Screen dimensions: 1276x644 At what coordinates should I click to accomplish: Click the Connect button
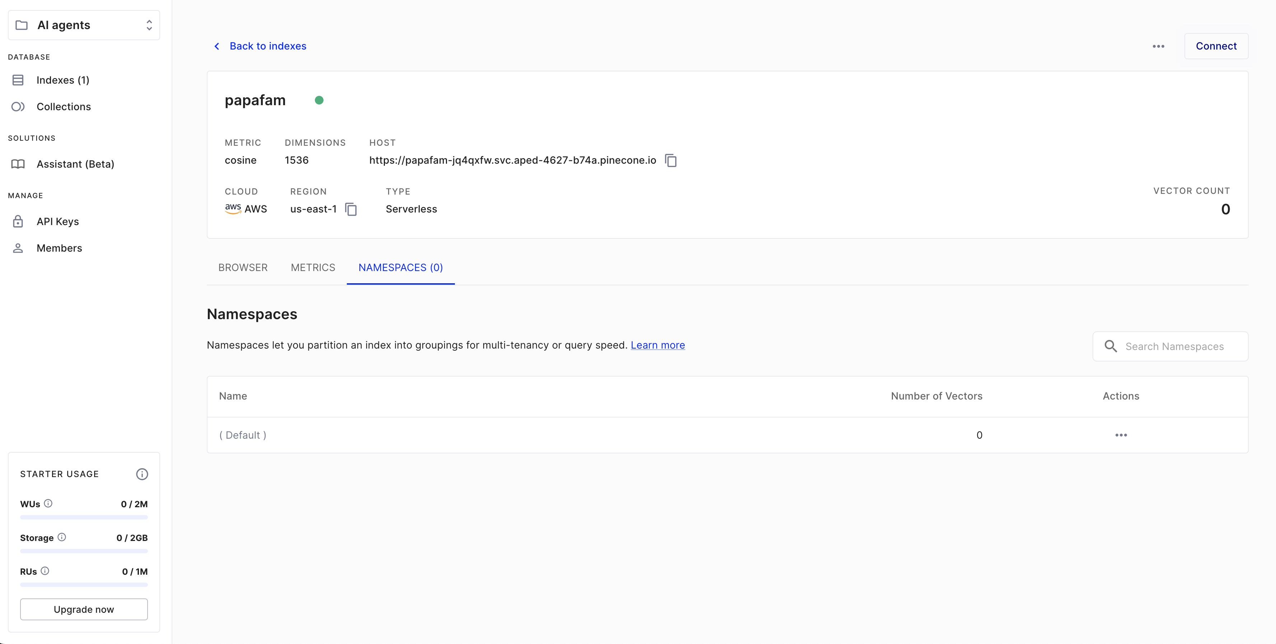pos(1216,46)
